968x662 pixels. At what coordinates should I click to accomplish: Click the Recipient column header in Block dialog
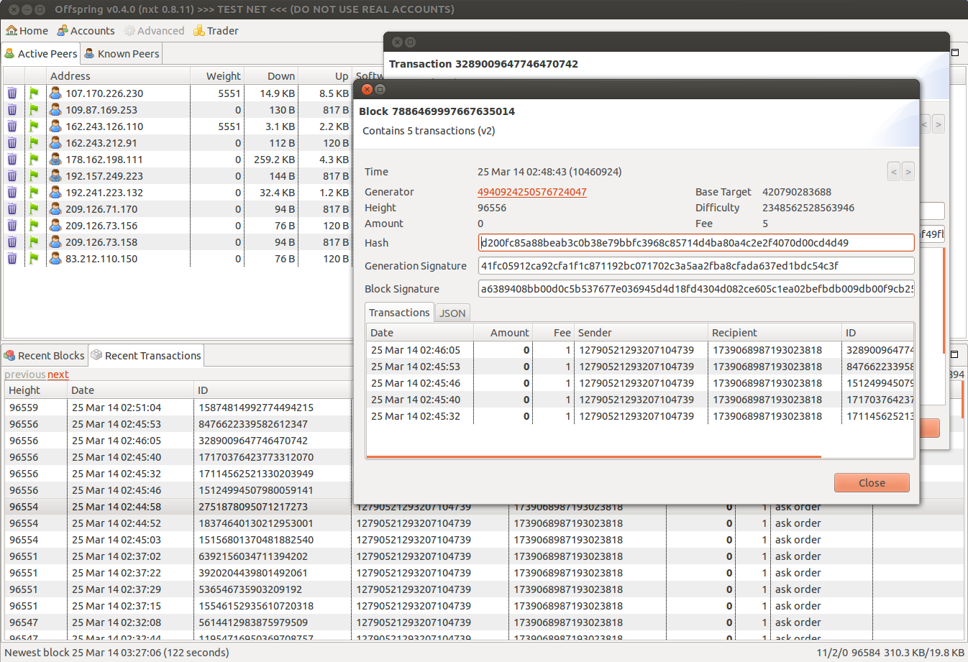point(775,333)
